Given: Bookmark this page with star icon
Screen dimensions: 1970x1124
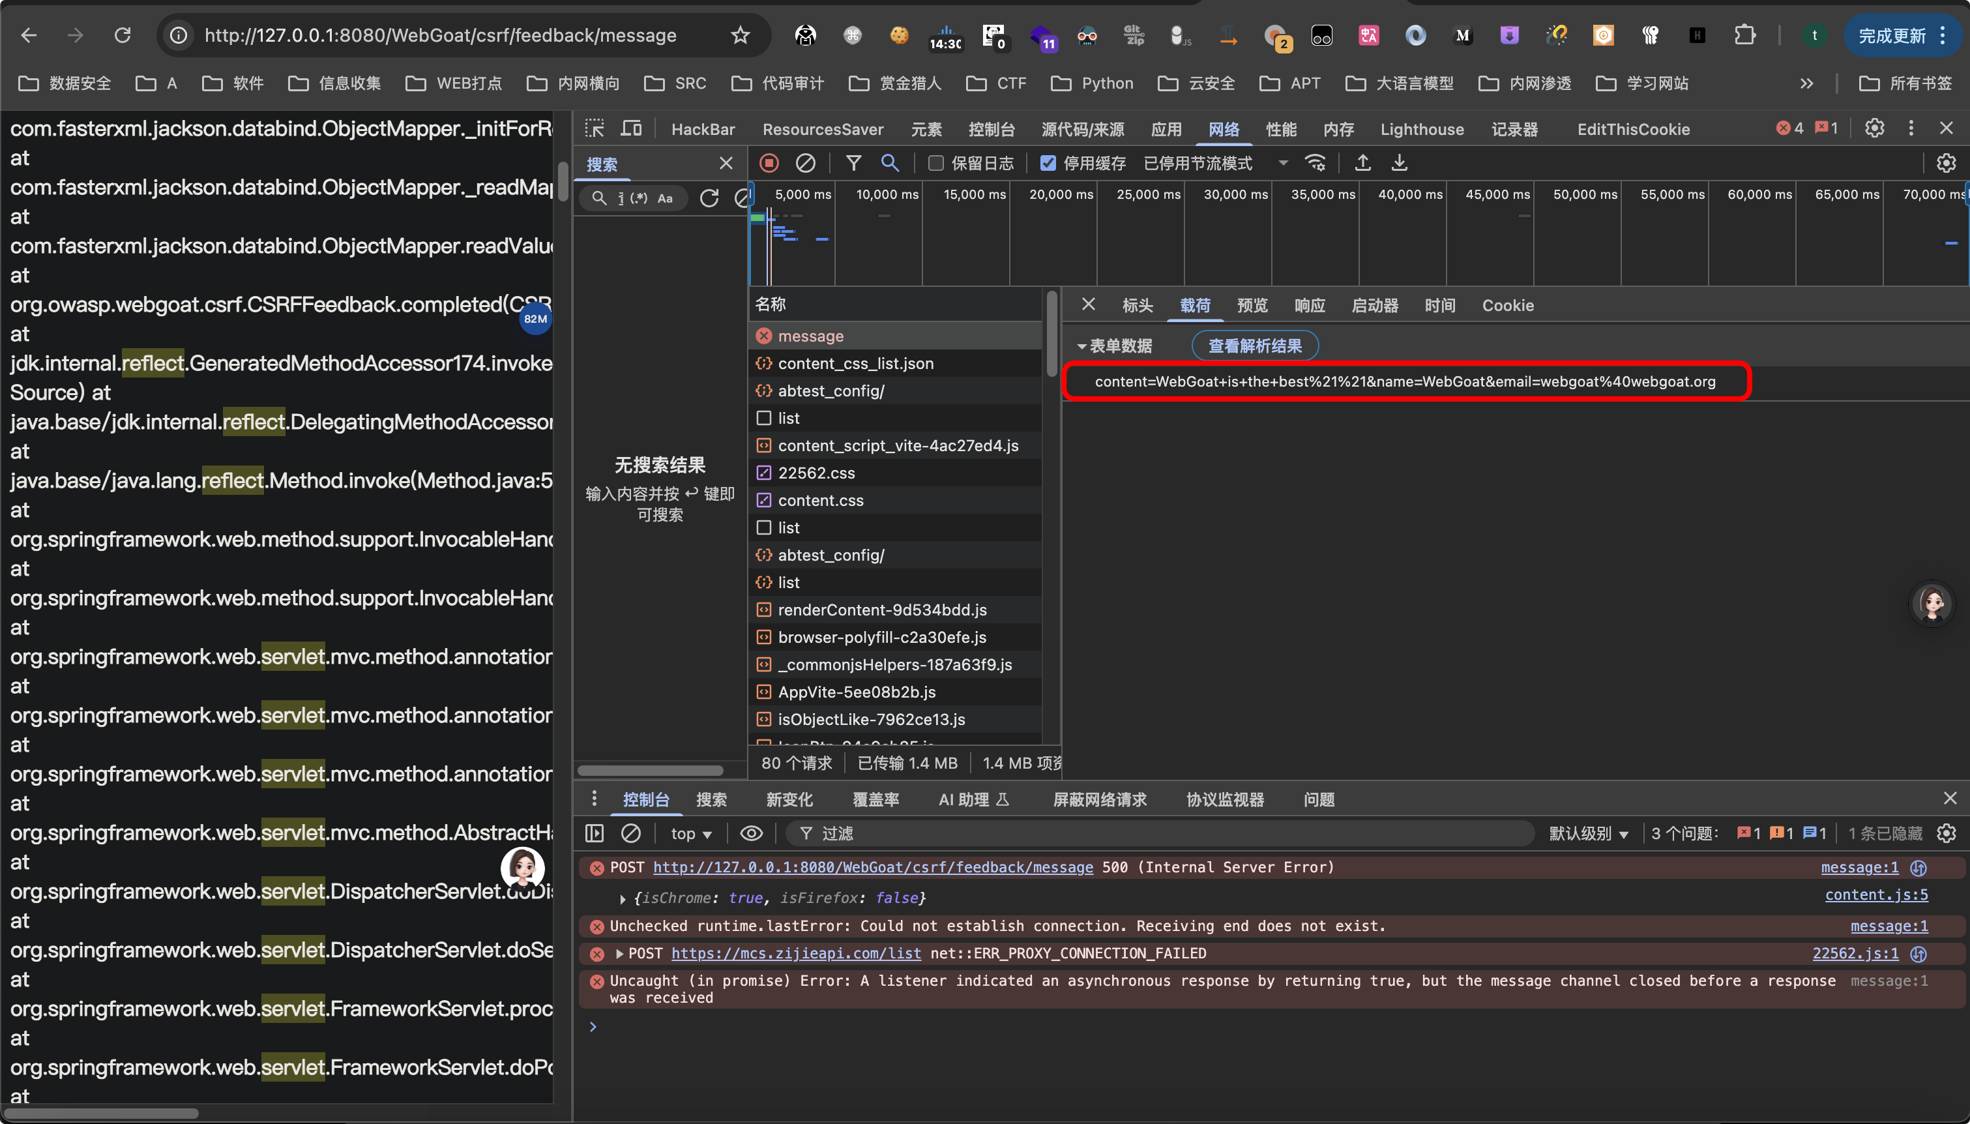Looking at the screenshot, I should (x=740, y=35).
